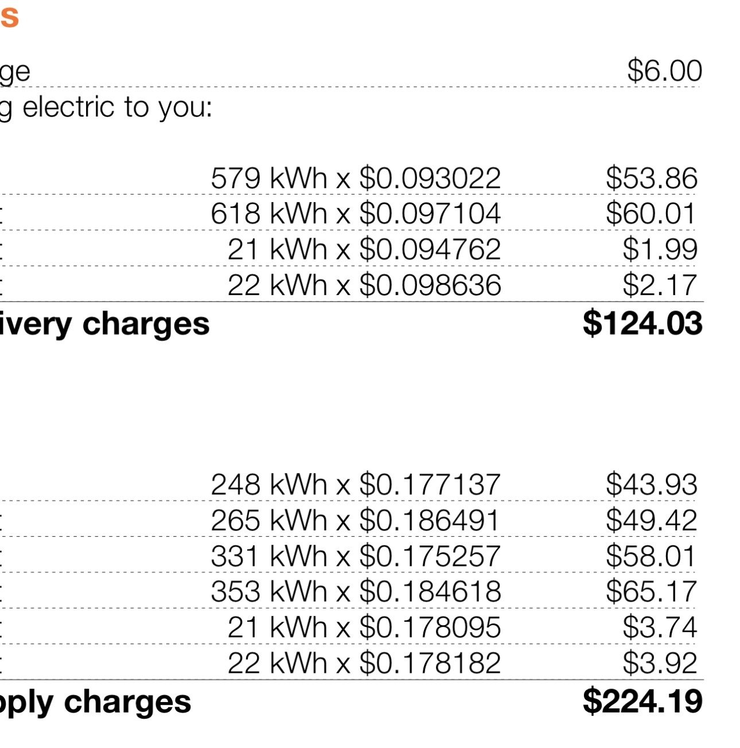Select the $224.19 supply charges total

click(642, 702)
